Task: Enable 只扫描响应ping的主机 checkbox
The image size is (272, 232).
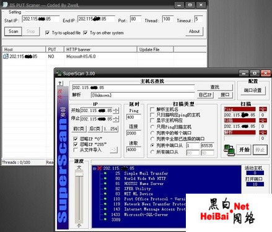Action: click(x=152, y=114)
